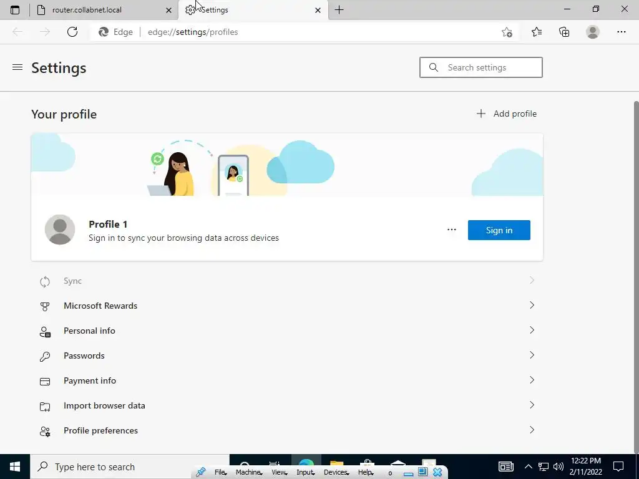Click the Edge logo in the address bar
Image resolution: width=639 pixels, height=479 pixels.
(x=104, y=32)
